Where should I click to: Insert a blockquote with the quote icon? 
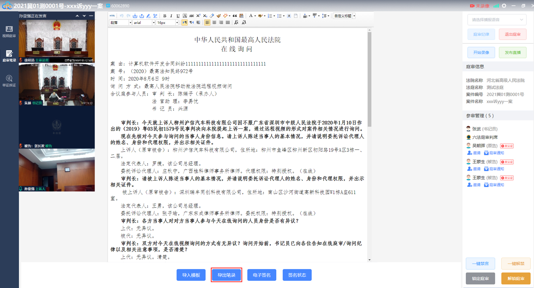[x=235, y=16]
